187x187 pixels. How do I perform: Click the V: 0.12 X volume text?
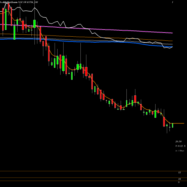180,146
